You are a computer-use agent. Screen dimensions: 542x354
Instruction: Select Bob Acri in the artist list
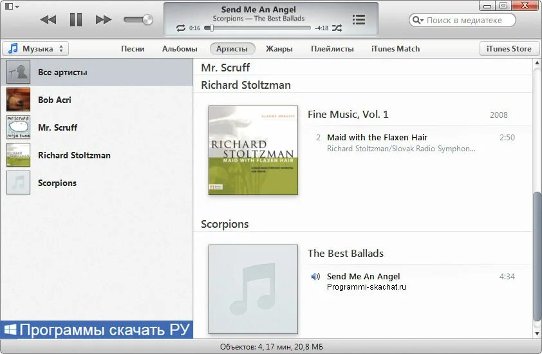click(x=97, y=100)
